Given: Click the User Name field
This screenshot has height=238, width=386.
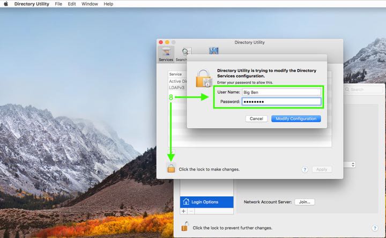Looking at the screenshot, I should click(281, 92).
